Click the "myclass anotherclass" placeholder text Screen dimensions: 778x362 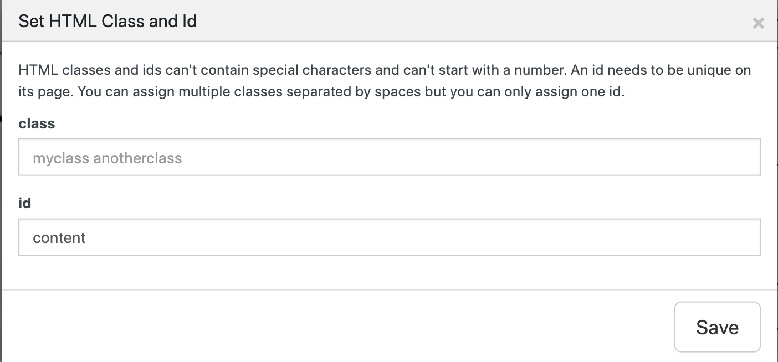coord(108,158)
